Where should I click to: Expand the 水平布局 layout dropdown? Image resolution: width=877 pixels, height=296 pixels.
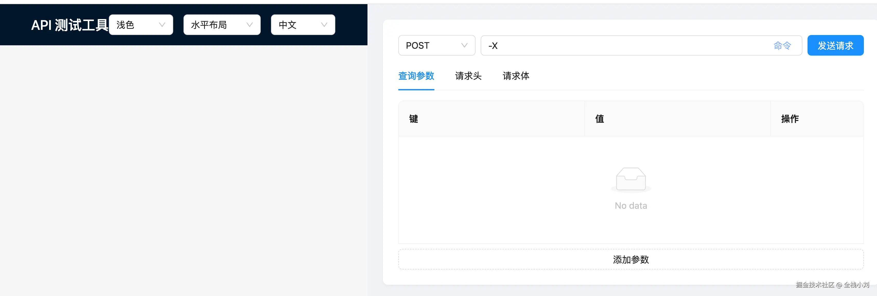tap(218, 25)
